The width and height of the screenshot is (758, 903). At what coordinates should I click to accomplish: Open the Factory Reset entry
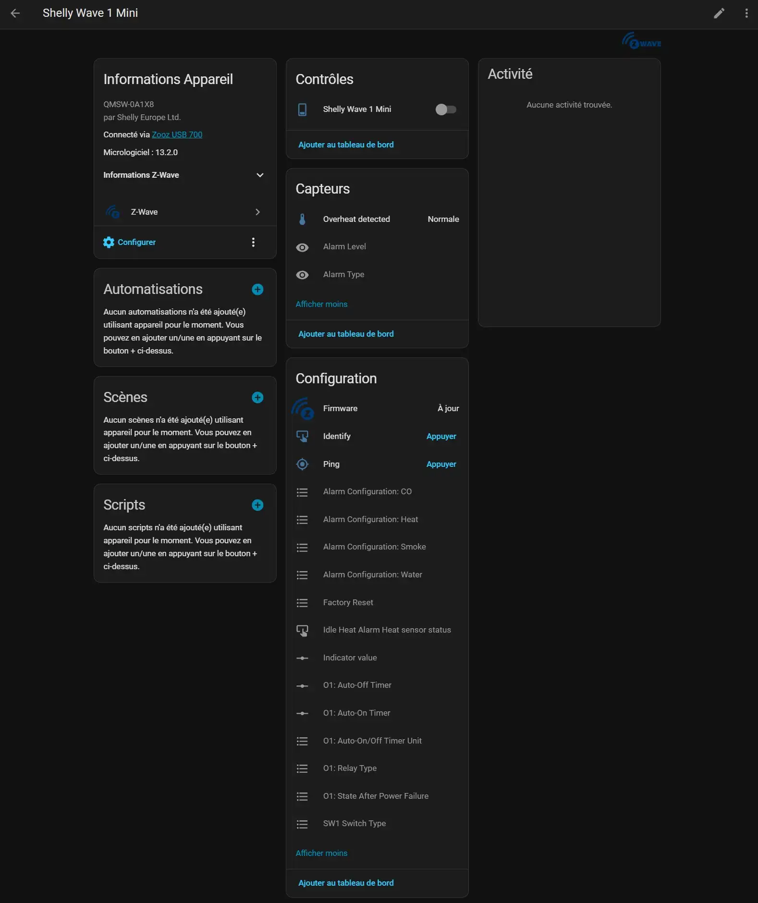click(x=348, y=602)
